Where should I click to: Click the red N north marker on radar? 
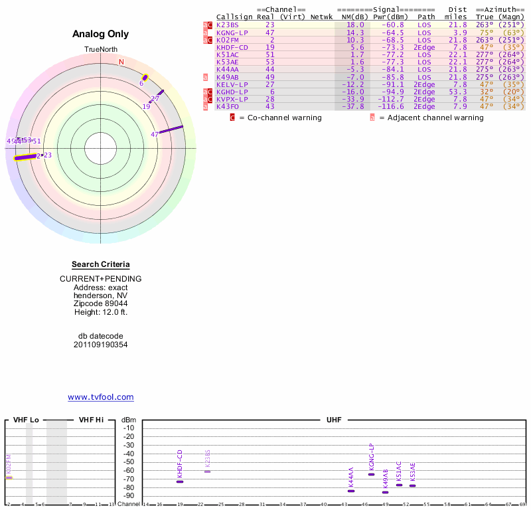tap(121, 62)
